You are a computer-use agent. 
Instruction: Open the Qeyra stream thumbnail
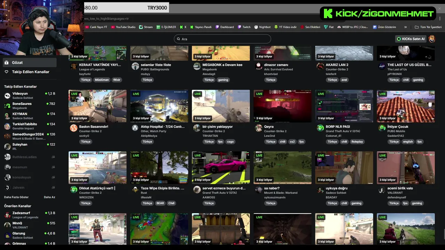[283, 106]
